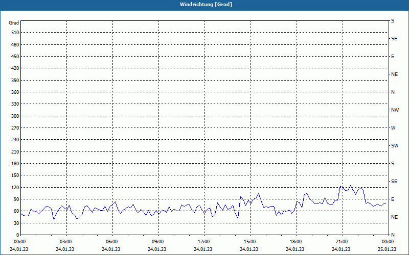Viewport: 409px width, 255px height.
Task: Select the 06:00 time label
Action: (112, 242)
